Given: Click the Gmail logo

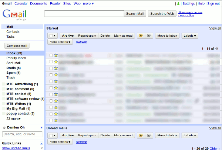Looking at the screenshot, I should pos(14,15).
